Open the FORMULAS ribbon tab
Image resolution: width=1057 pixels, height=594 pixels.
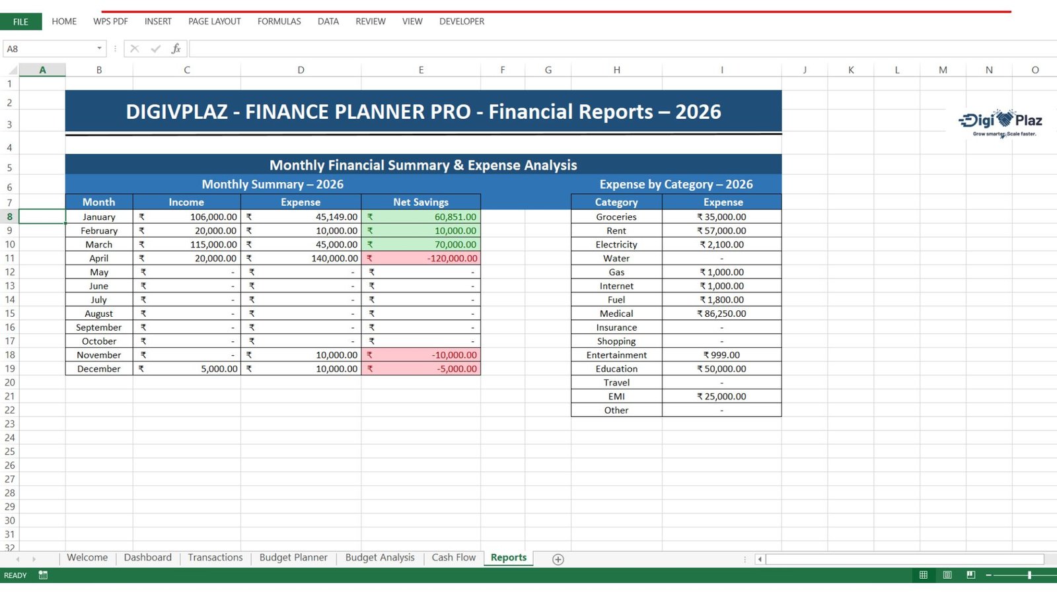coord(279,22)
